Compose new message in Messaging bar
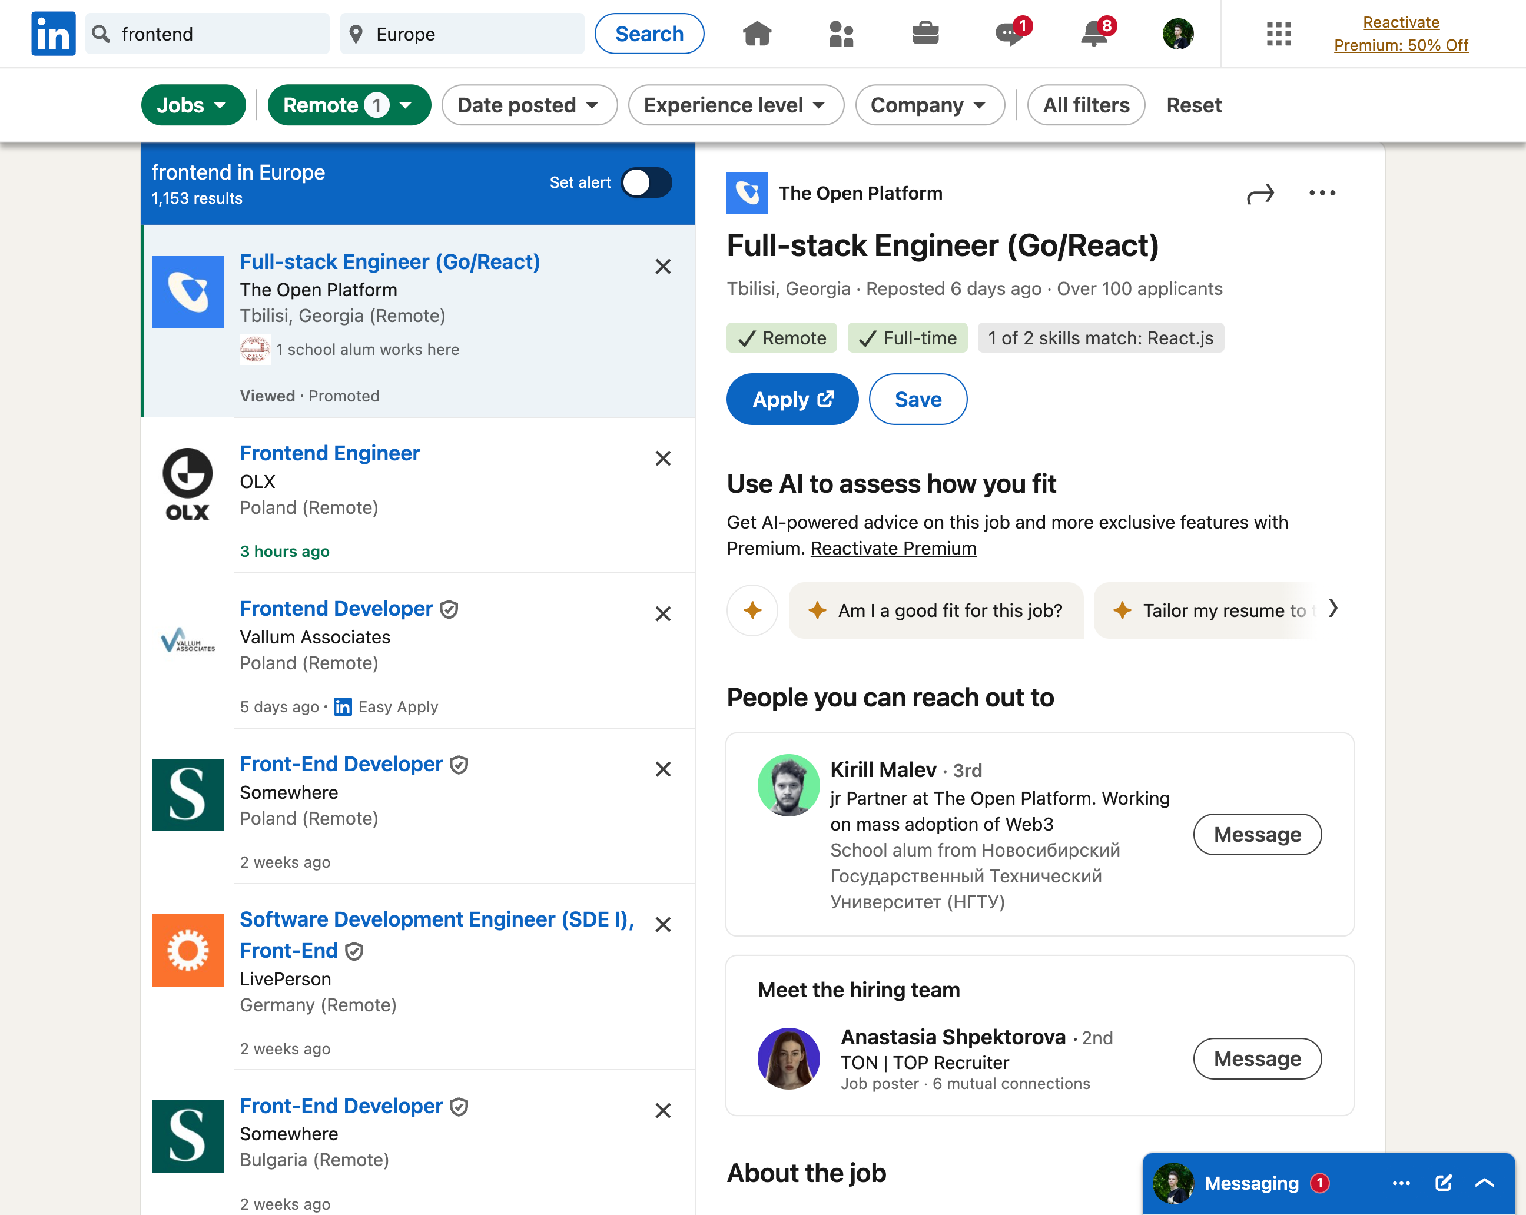 [1443, 1183]
